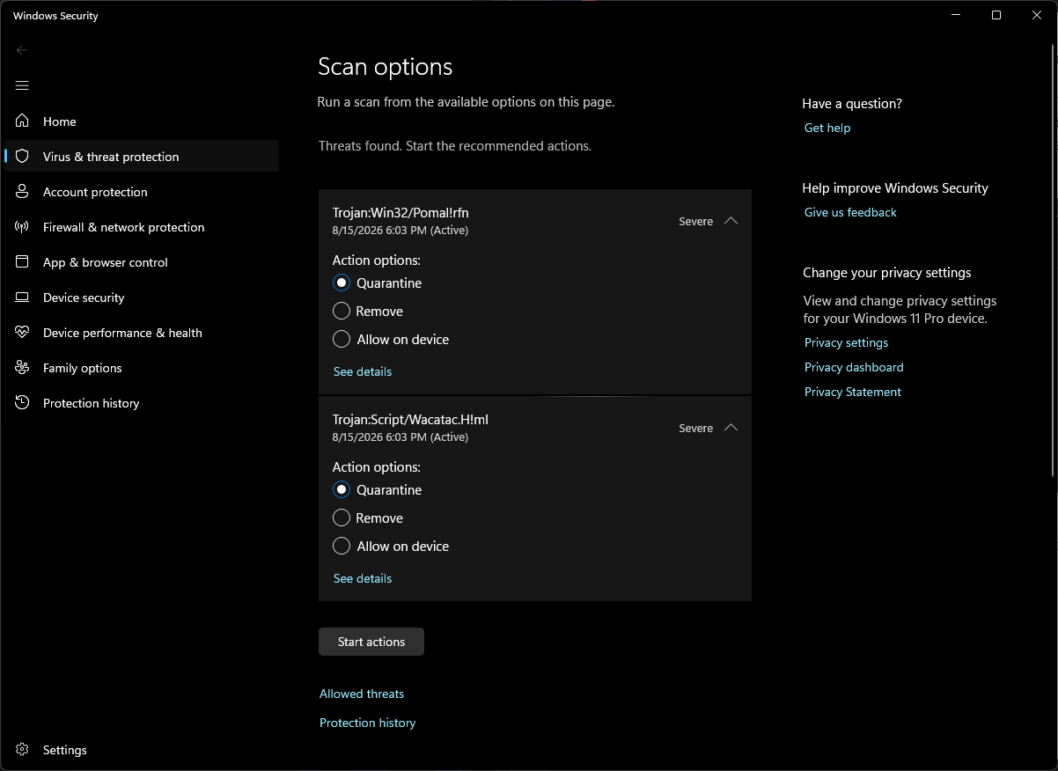Open the Privacy dashboard link
This screenshot has height=771, width=1058.
coord(854,367)
